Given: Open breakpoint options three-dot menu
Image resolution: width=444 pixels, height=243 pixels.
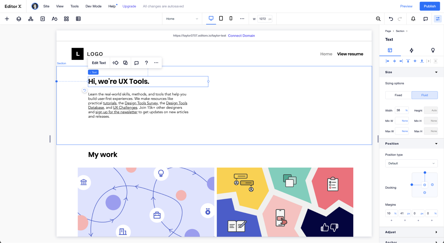Looking at the screenshot, I should click(242, 19).
